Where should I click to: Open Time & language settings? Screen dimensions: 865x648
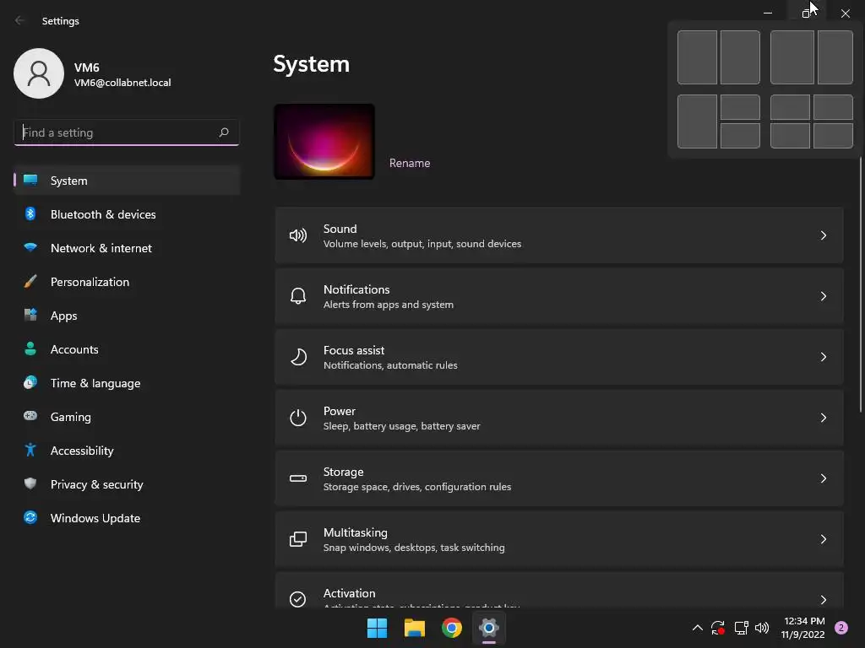127,383
